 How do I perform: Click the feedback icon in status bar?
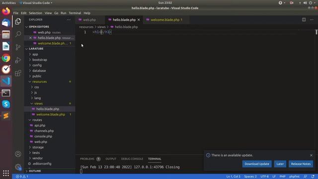[x=305, y=177]
